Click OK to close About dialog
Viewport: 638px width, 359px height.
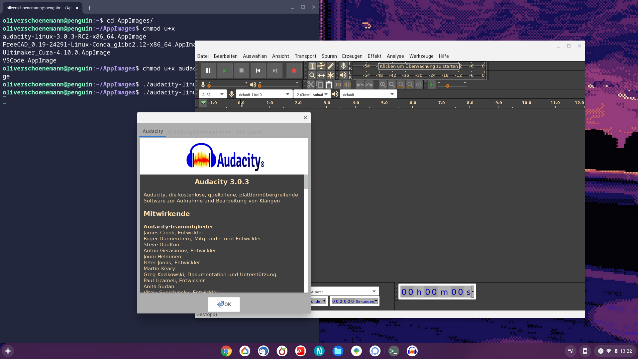[x=224, y=304]
